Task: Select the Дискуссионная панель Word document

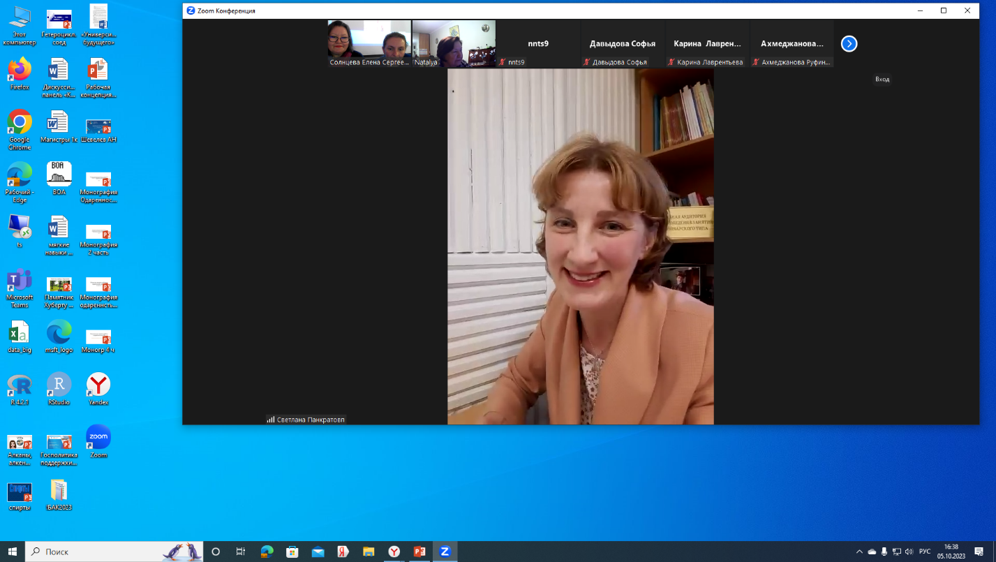Action: pyautogui.click(x=59, y=77)
